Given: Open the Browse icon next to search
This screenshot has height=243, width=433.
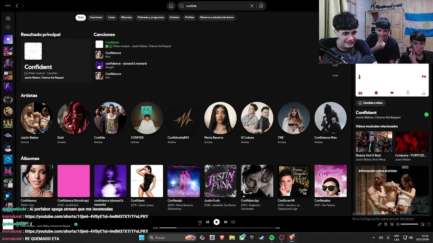Looking at the screenshot, I should [x=261, y=6].
